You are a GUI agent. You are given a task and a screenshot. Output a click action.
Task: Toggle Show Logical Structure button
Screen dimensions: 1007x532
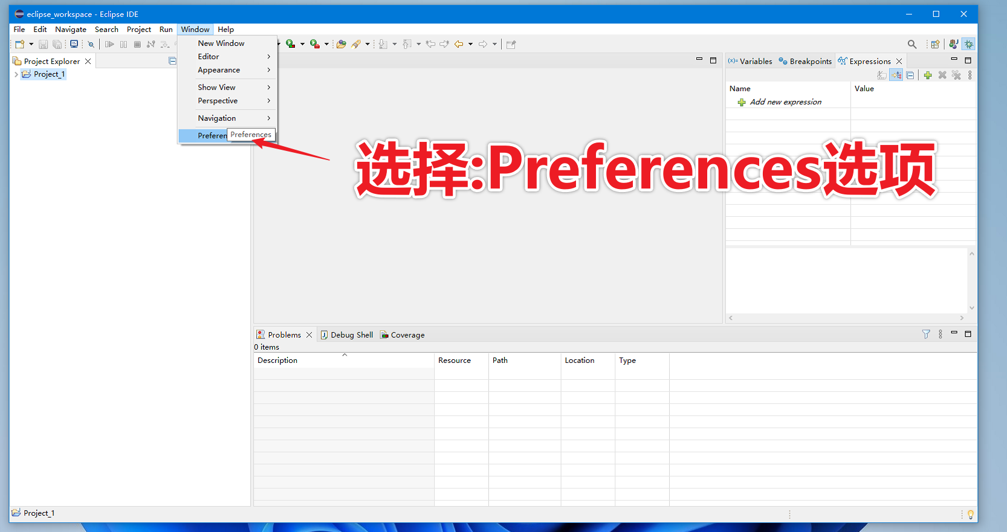tap(896, 75)
